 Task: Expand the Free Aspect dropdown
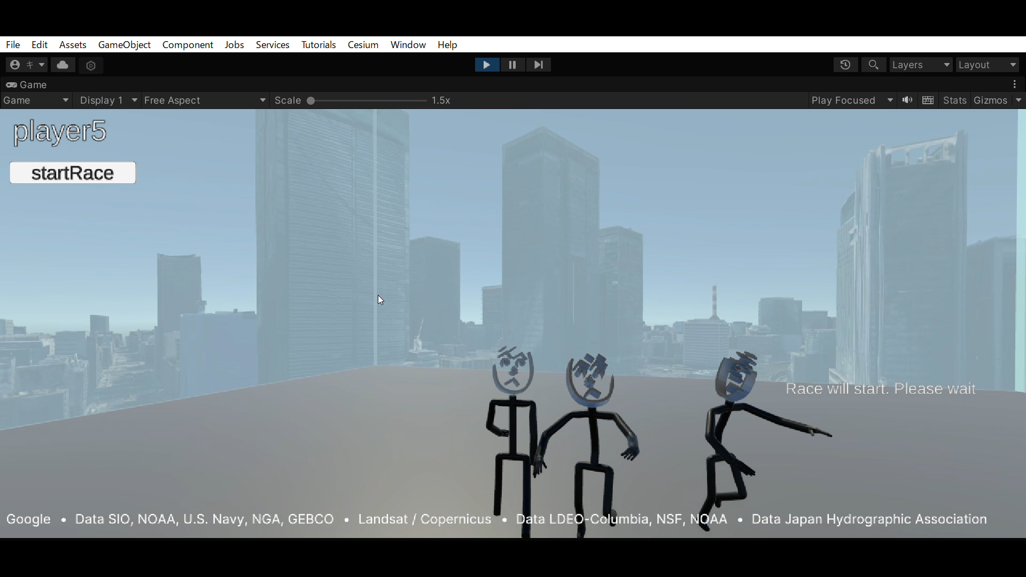coord(205,100)
